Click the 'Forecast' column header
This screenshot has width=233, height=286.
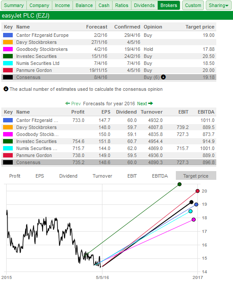coord(97,27)
